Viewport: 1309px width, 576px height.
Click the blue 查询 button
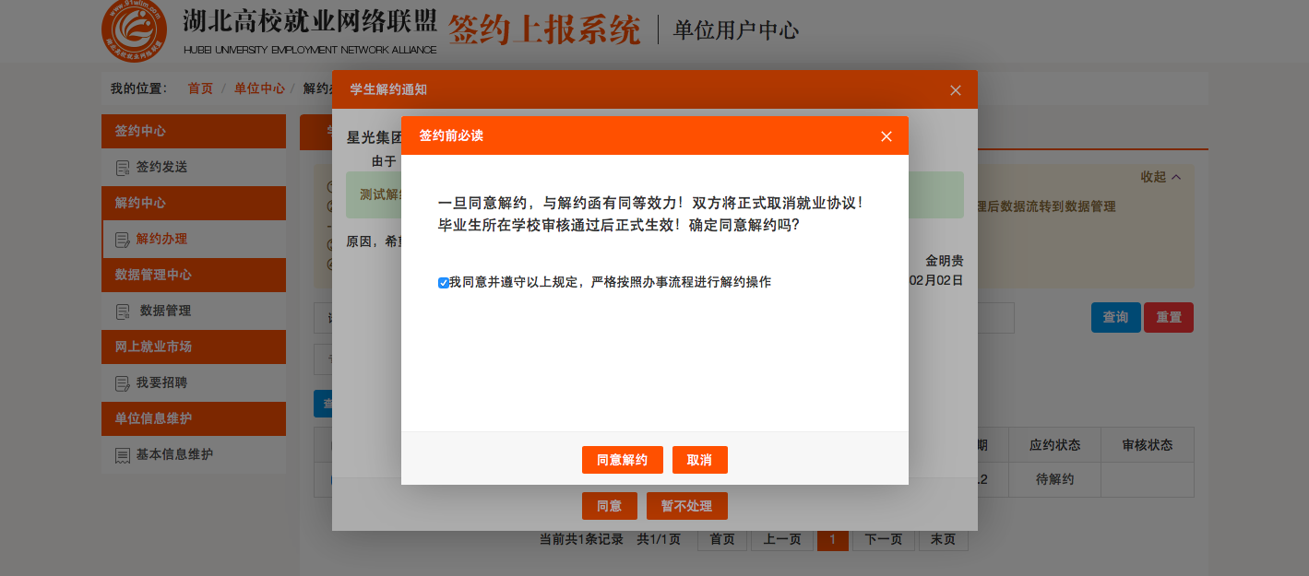1115,317
